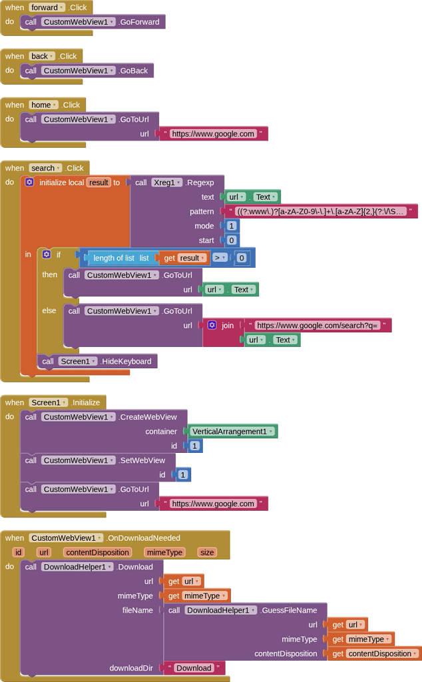This screenshot has width=422, height=682.
Task: Edit the regex pattern text string
Action: tap(320, 211)
